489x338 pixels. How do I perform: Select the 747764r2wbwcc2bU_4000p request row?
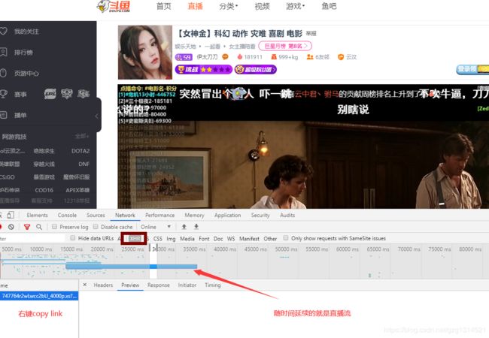pyautogui.click(x=39, y=296)
